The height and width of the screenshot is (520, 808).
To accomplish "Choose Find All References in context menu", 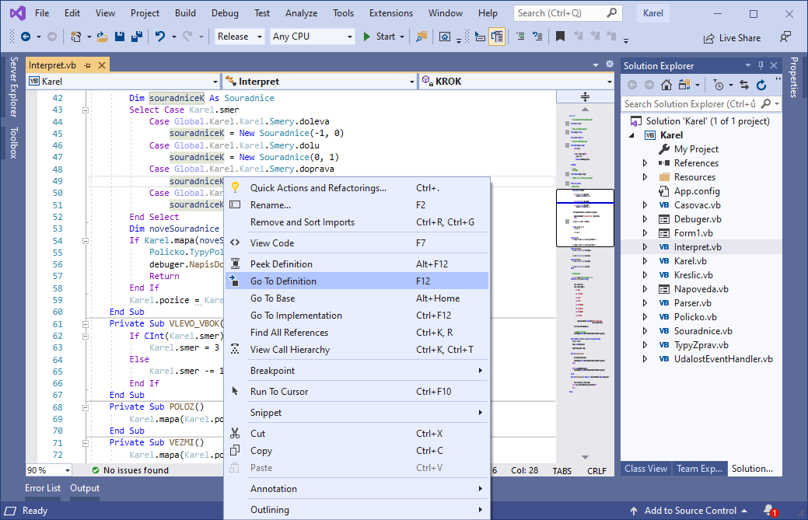I will pyautogui.click(x=357, y=333).
